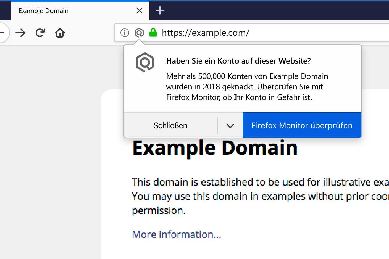Click the green padlock security icon
389x259 pixels.
[153, 32]
